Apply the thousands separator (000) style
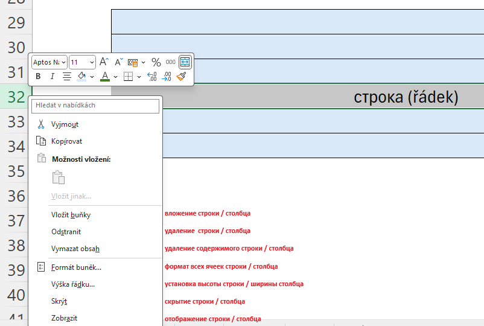Image resolution: width=484 pixels, height=326 pixels. [171, 62]
